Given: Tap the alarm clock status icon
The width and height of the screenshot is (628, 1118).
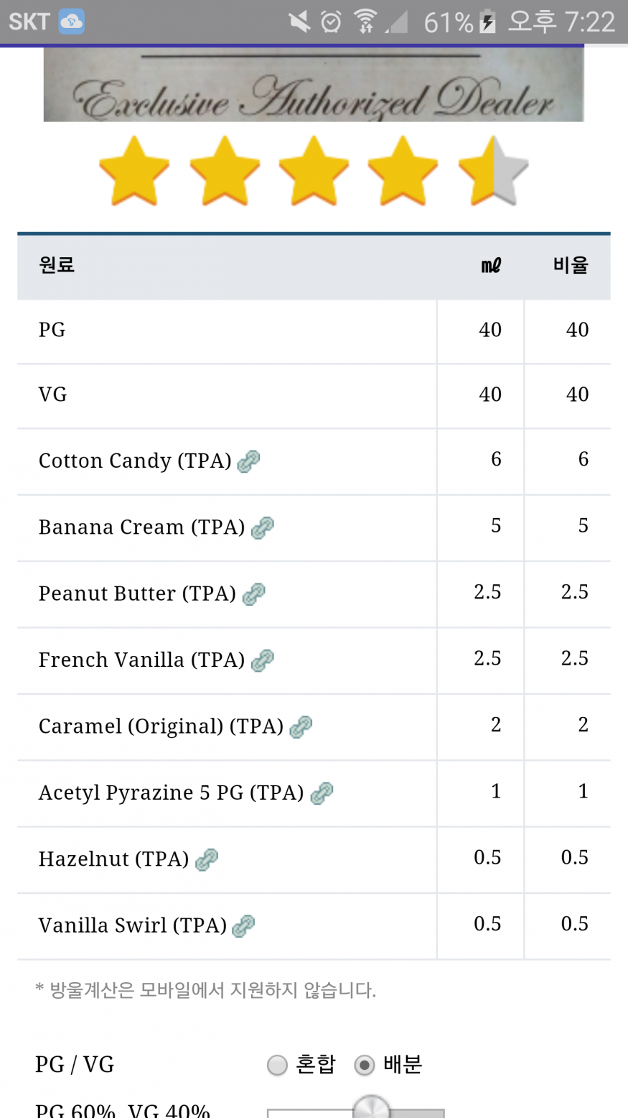Looking at the screenshot, I should [331, 22].
